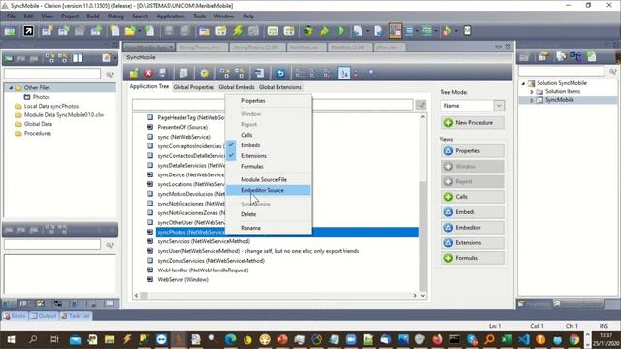This screenshot has height=349, width=621.
Task: Click the icon before WebServer (Window) procedure
Action: [150, 279]
